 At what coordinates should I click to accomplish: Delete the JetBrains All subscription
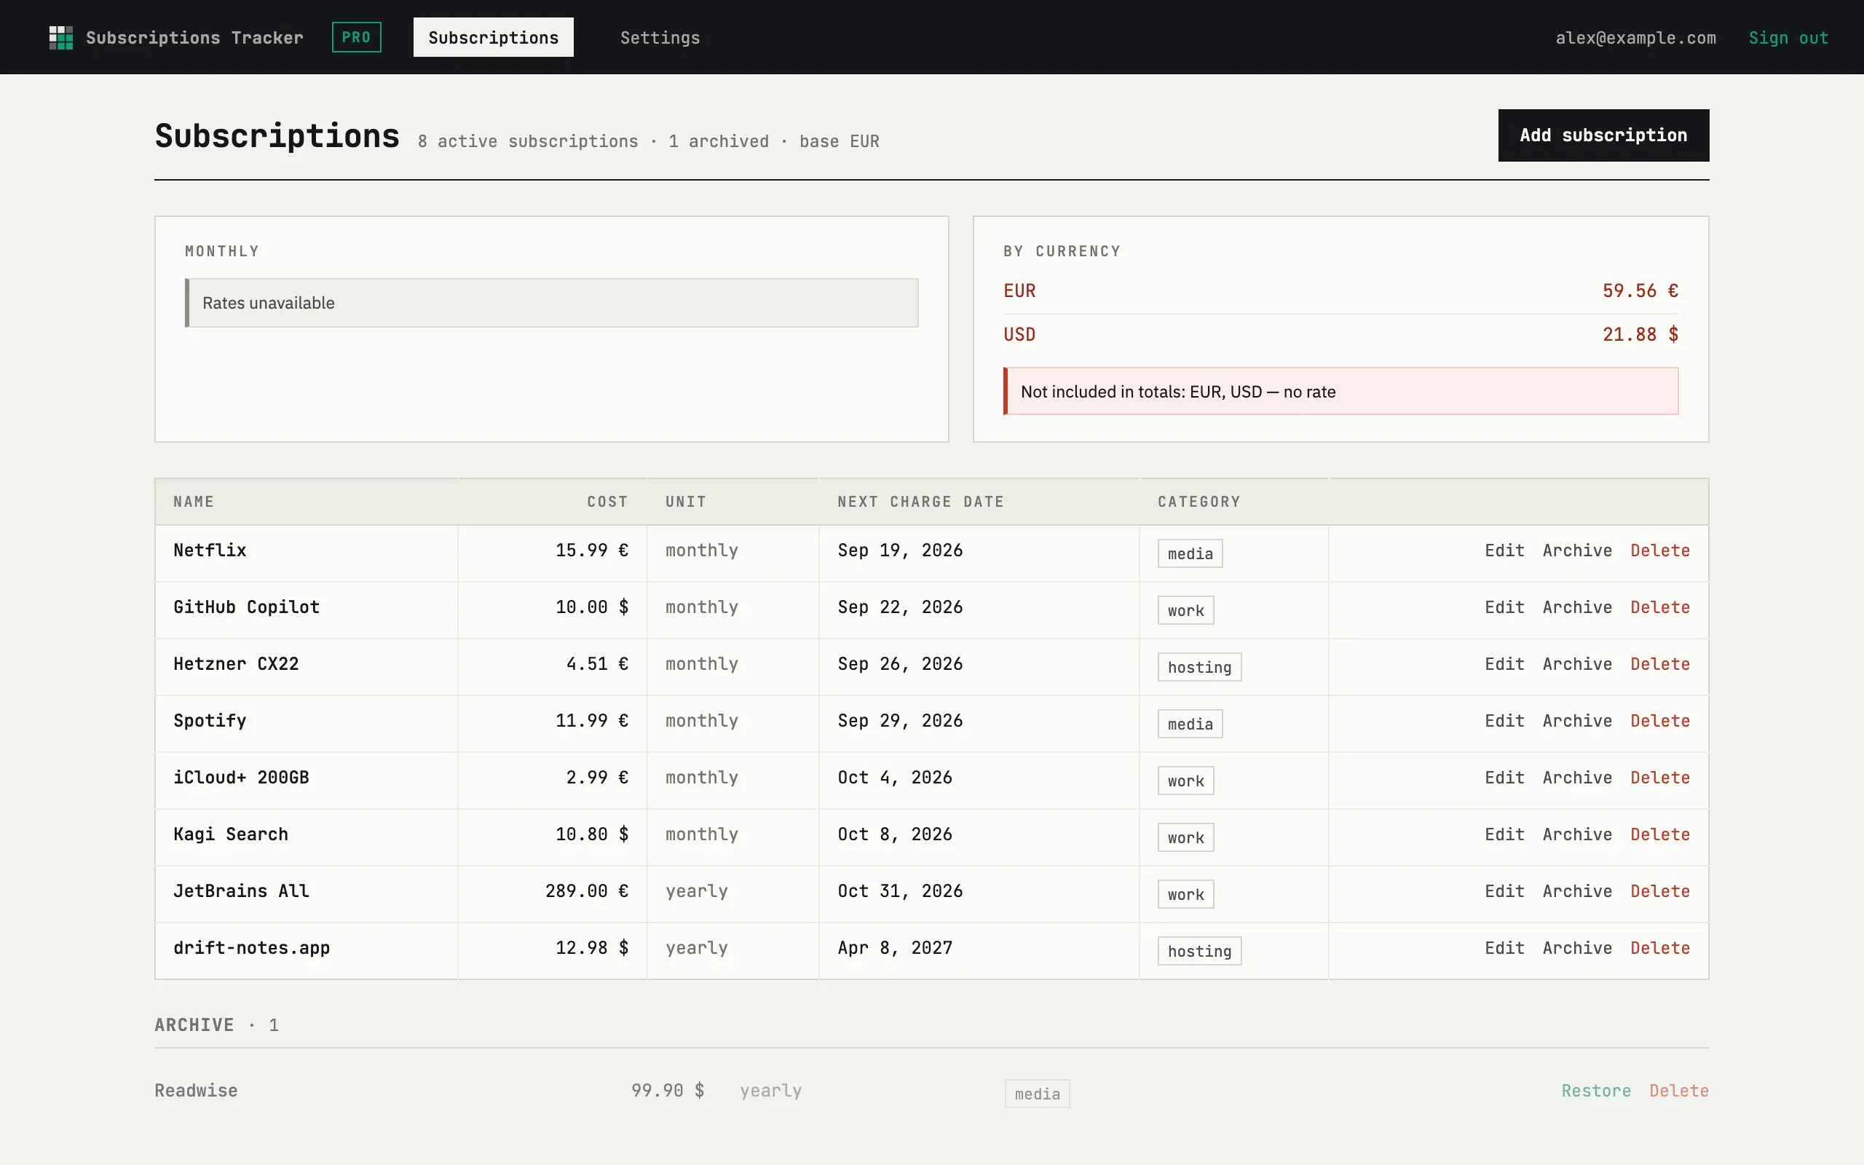click(1660, 891)
